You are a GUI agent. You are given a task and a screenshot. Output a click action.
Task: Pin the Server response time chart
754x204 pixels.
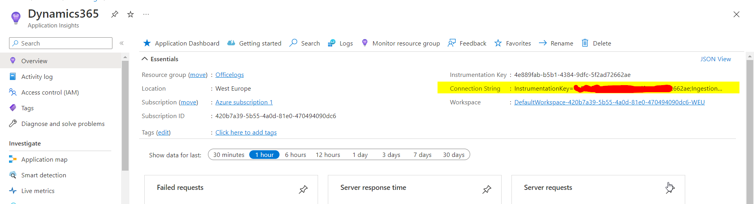tap(487, 189)
